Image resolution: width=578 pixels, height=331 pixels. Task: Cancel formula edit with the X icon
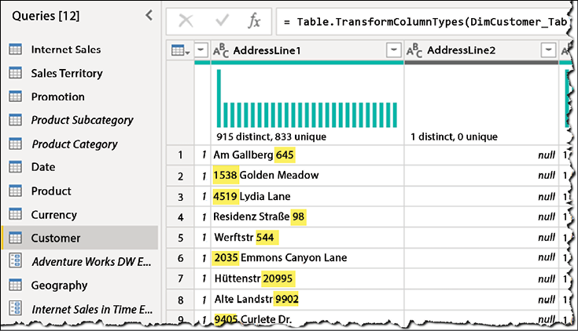coord(186,21)
